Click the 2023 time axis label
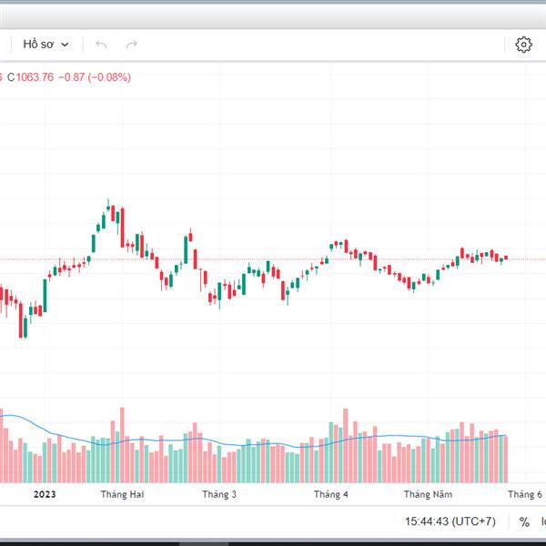Image resolution: width=546 pixels, height=546 pixels. point(45,494)
